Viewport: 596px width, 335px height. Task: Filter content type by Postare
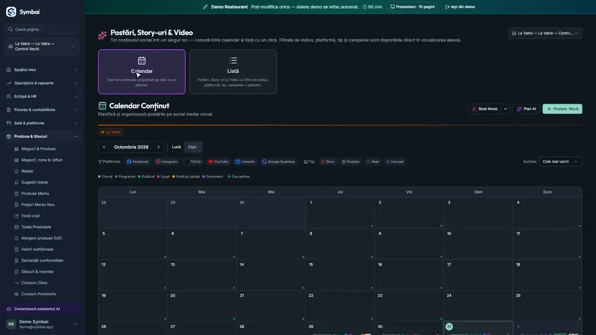351,161
